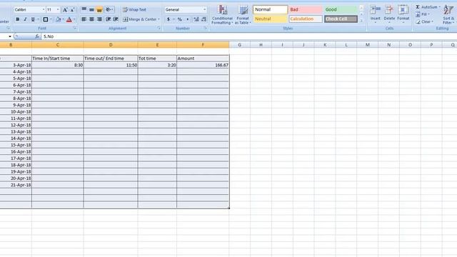Open the Font Color dropdown arrow
457x257 pixels.
(x=74, y=19)
